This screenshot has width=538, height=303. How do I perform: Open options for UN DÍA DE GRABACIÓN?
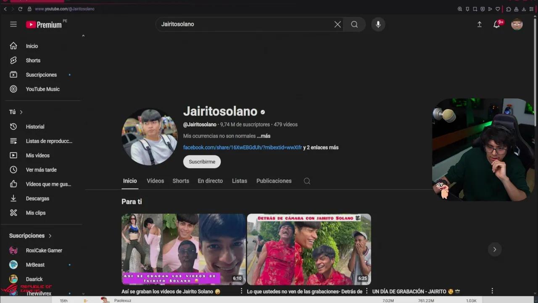coord(492,291)
